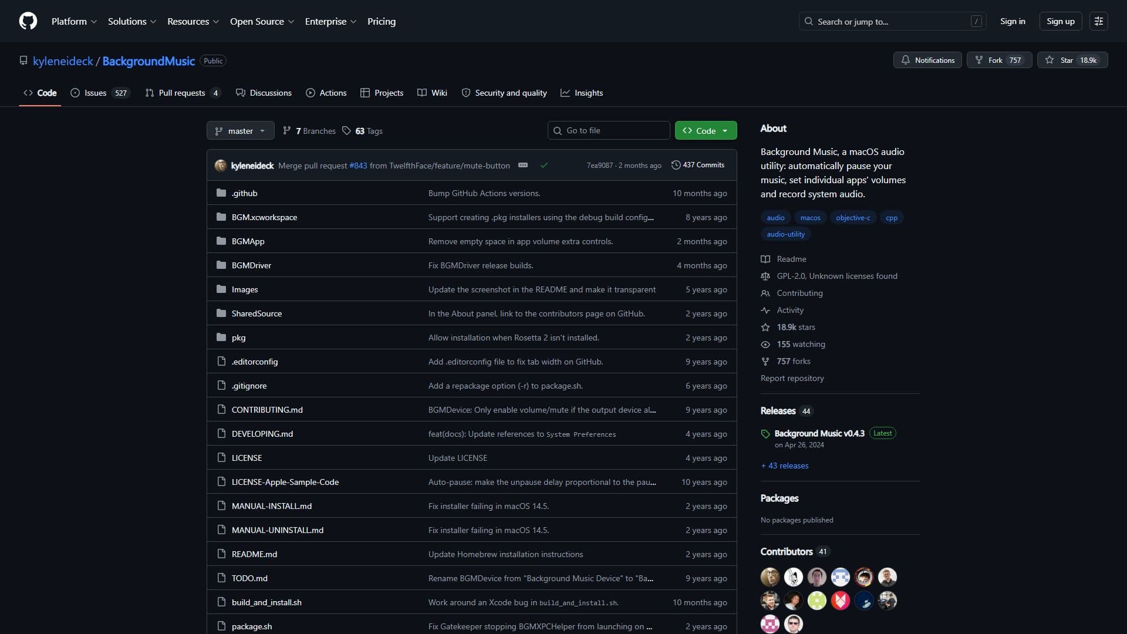The width and height of the screenshot is (1127, 634).
Task: Click the pkg folder icon
Action: (x=221, y=338)
